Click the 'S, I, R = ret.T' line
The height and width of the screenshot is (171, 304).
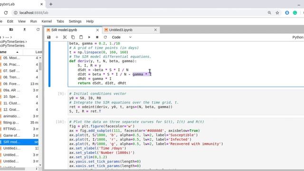(x=85, y=111)
